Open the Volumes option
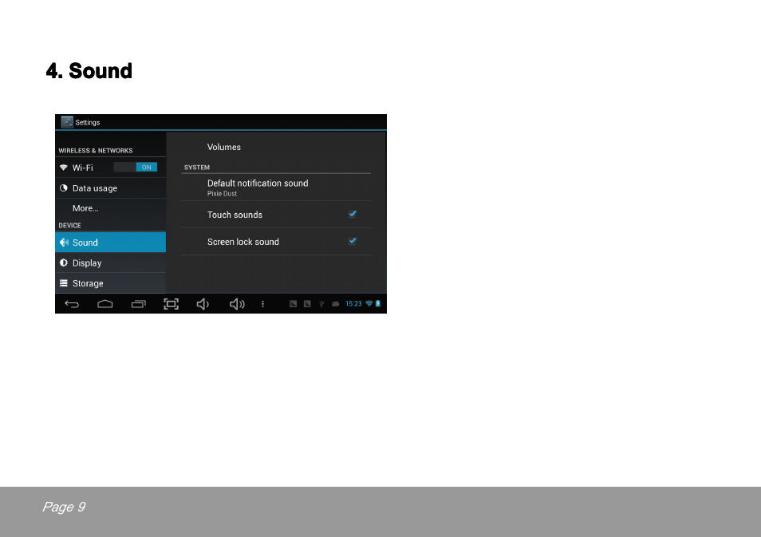 (276, 147)
